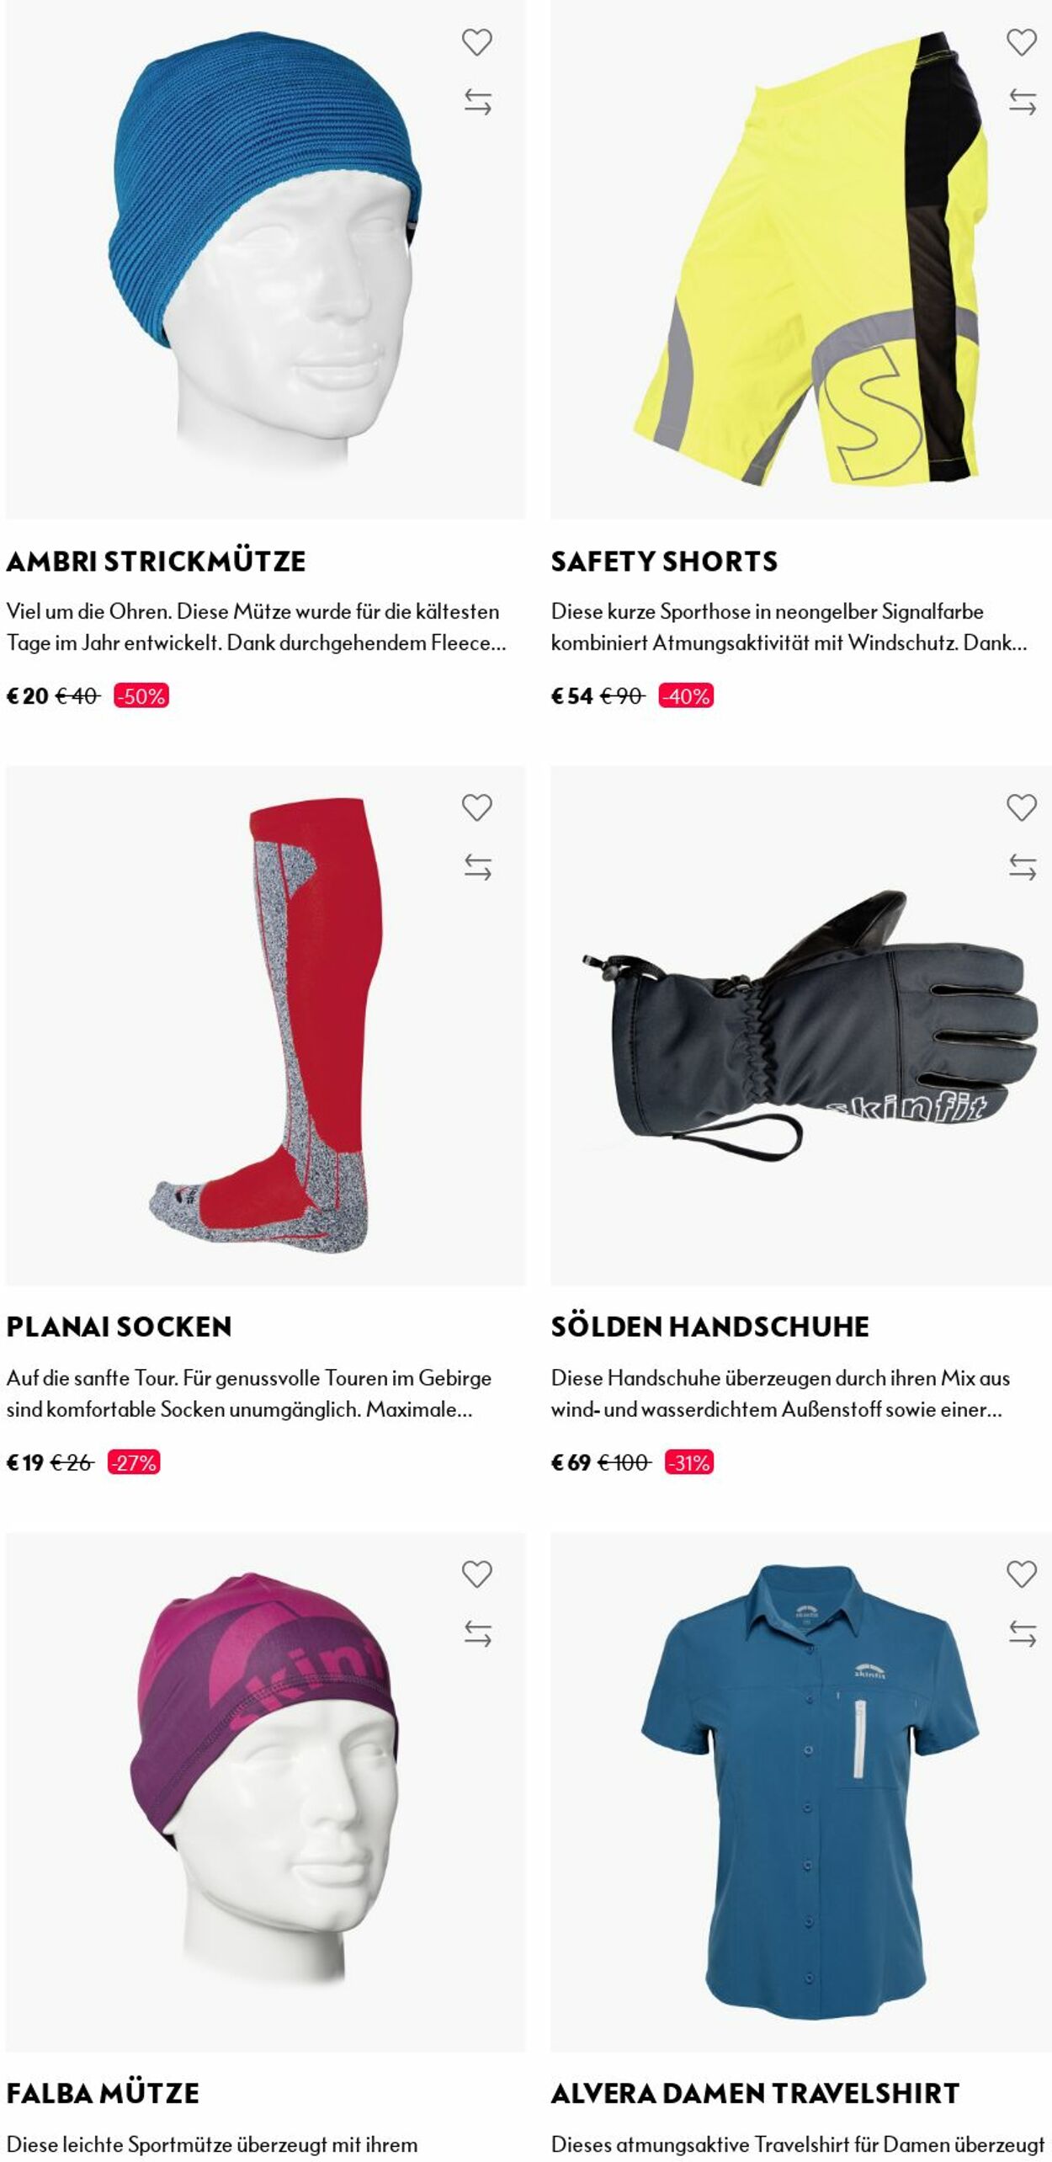Screen dimensions: 1052x2162
Task: Add Alvera Damen Travelshirt to wishlist
Action: coord(1021,1574)
